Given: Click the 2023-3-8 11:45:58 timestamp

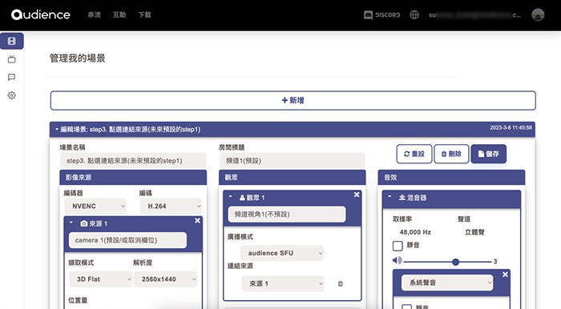Looking at the screenshot, I should pos(511,127).
